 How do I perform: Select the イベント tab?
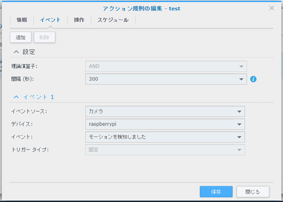(50, 20)
